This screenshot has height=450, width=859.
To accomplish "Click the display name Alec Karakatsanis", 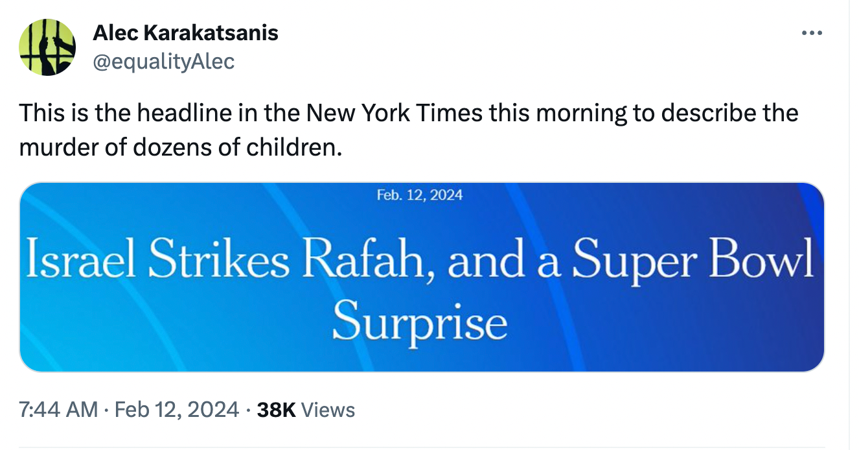I will [185, 32].
